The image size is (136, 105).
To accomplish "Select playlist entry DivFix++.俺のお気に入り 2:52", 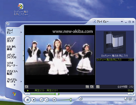I will [x=115, y=60].
